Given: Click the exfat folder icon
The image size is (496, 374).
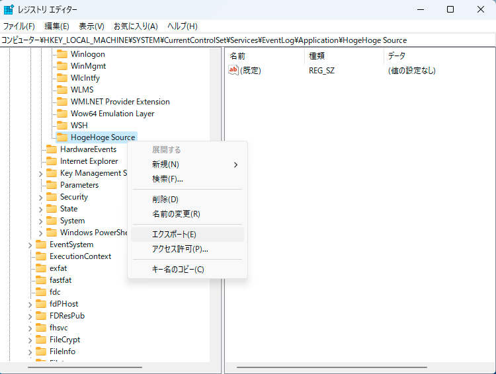Looking at the screenshot, I should (x=41, y=268).
